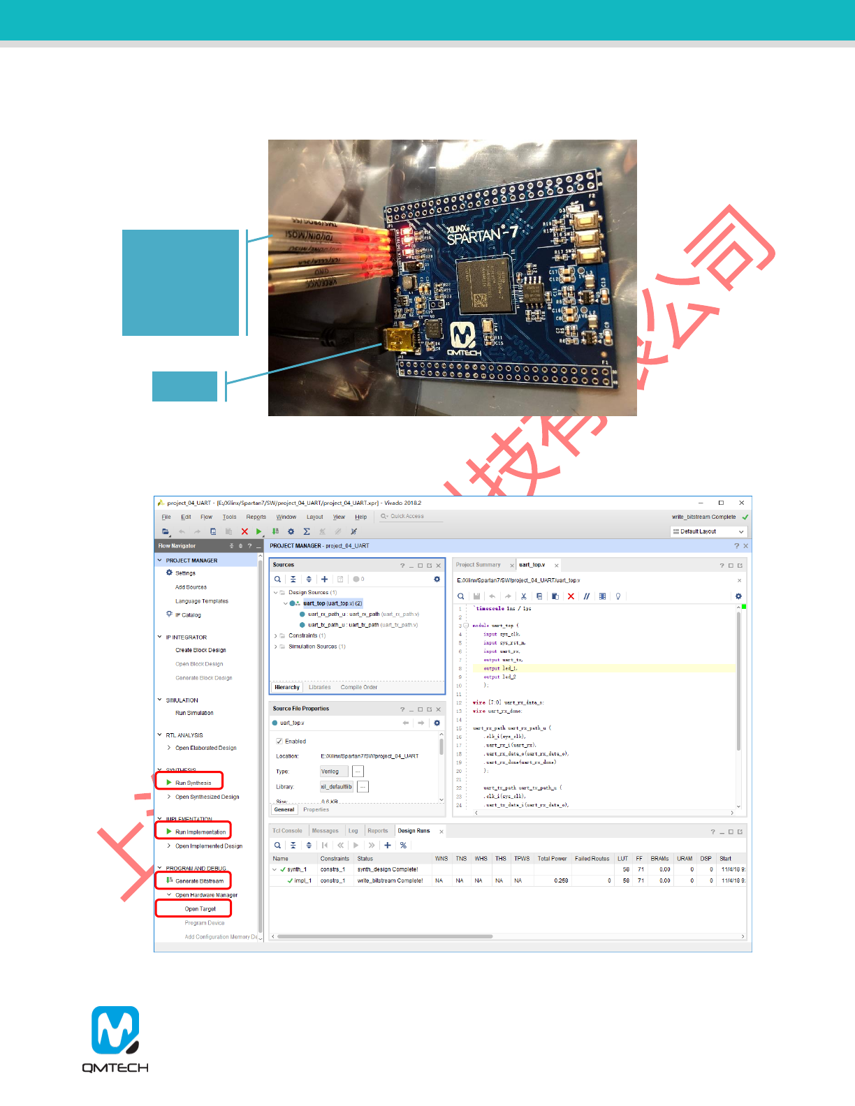
Task: Search in the Sources panel
Action: tap(277, 579)
